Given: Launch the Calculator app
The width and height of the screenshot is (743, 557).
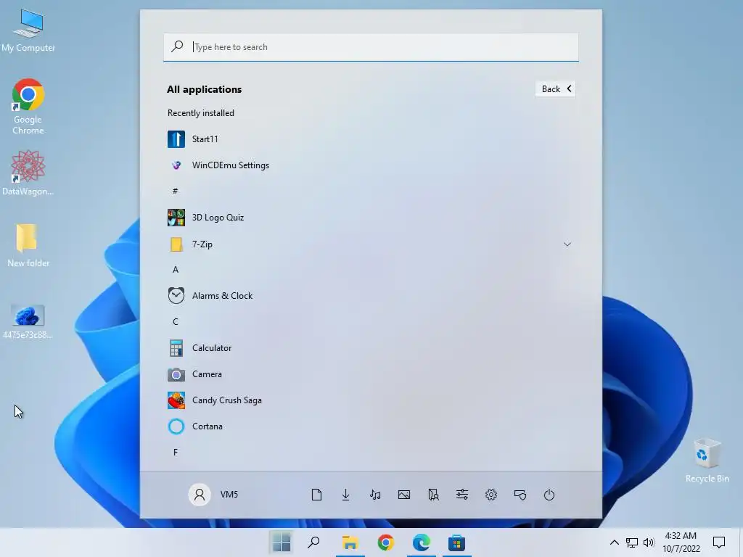Looking at the screenshot, I should coord(371,347).
